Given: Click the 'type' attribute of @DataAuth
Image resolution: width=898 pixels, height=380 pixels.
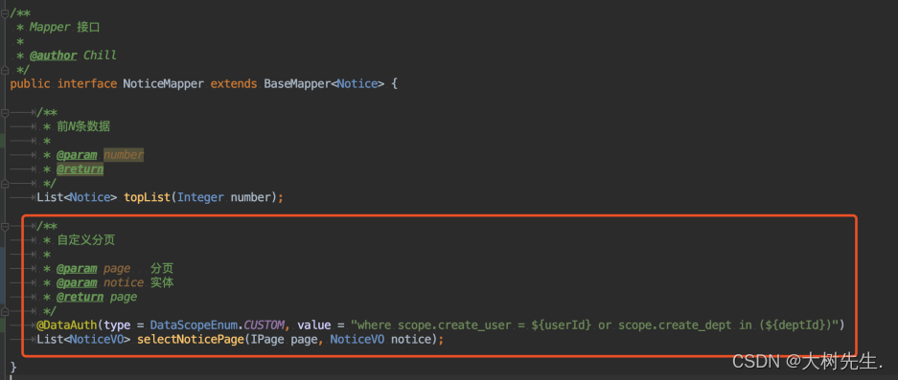Looking at the screenshot, I should [x=117, y=325].
